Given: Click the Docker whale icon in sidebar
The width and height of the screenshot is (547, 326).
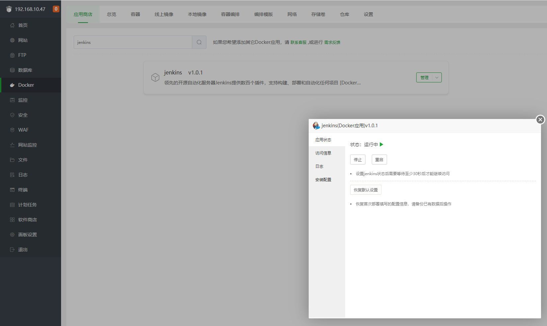Looking at the screenshot, I should click(x=12, y=85).
